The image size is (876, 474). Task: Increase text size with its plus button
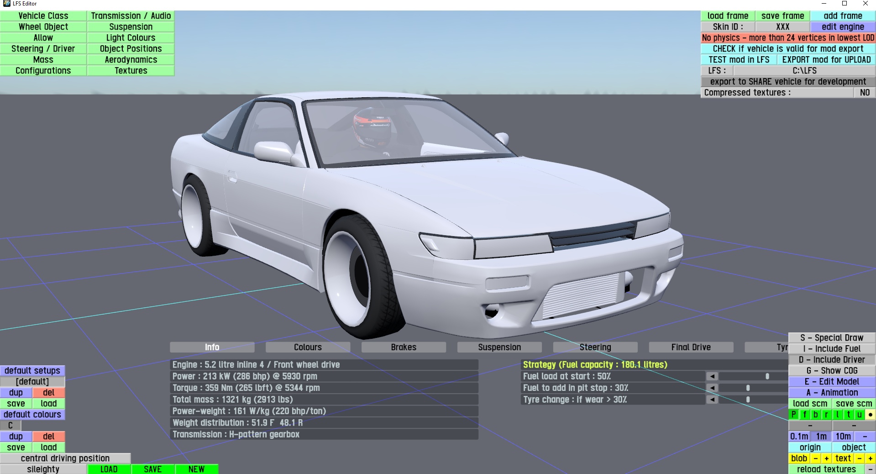(x=871, y=458)
